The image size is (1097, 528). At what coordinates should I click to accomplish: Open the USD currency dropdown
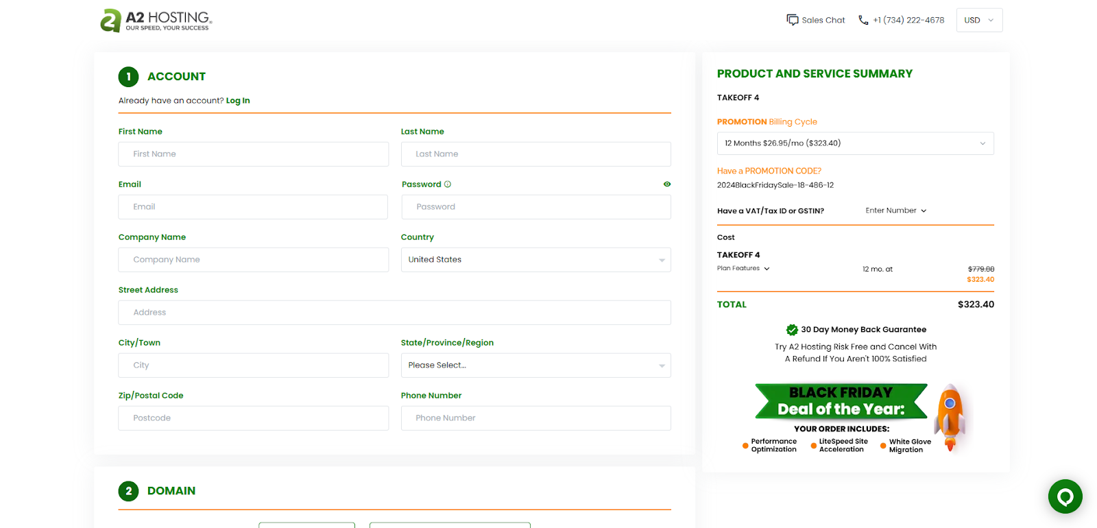(979, 20)
